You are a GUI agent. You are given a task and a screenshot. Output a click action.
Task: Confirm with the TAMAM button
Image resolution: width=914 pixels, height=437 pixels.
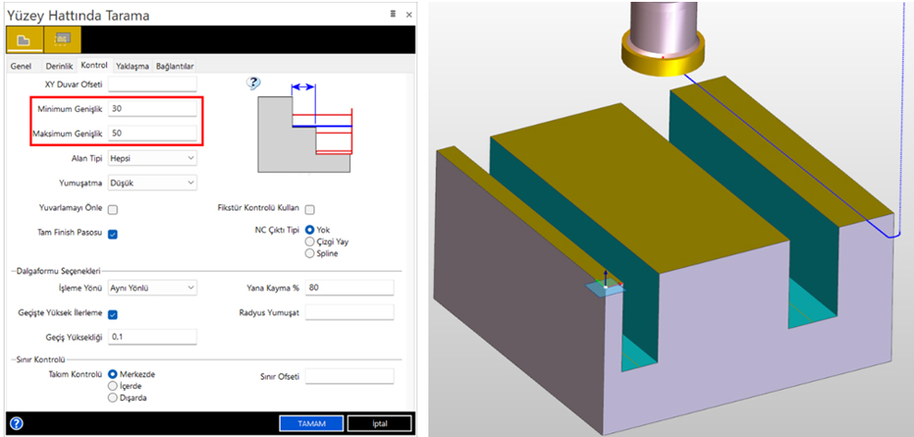click(311, 423)
